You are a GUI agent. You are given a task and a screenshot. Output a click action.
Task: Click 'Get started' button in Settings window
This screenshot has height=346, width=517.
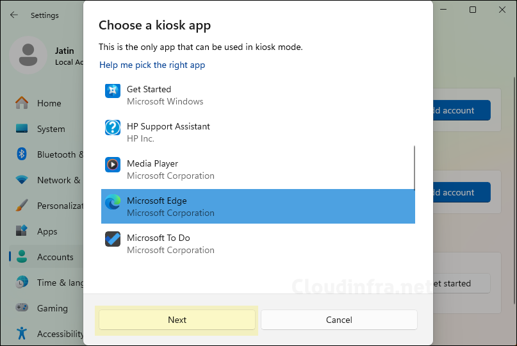coord(462,283)
